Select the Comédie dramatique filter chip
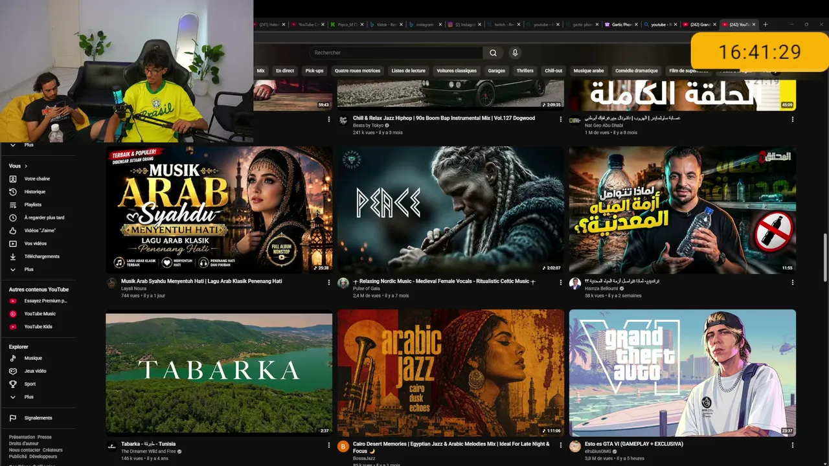 pyautogui.click(x=637, y=71)
